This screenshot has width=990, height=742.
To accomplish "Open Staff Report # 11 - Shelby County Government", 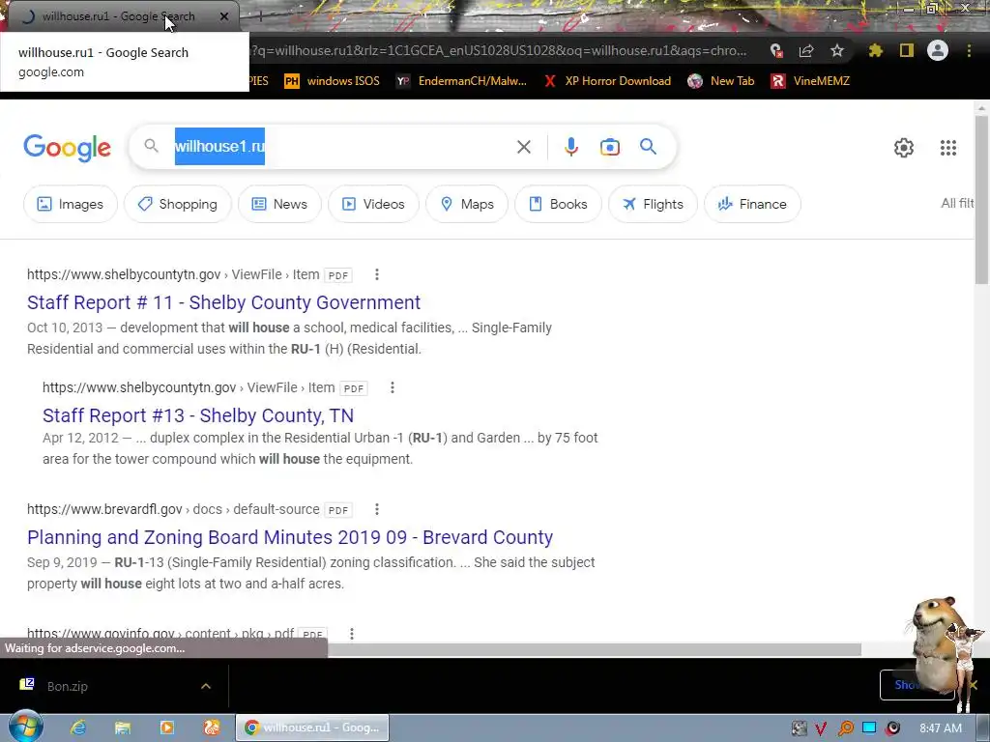I will pos(223,302).
